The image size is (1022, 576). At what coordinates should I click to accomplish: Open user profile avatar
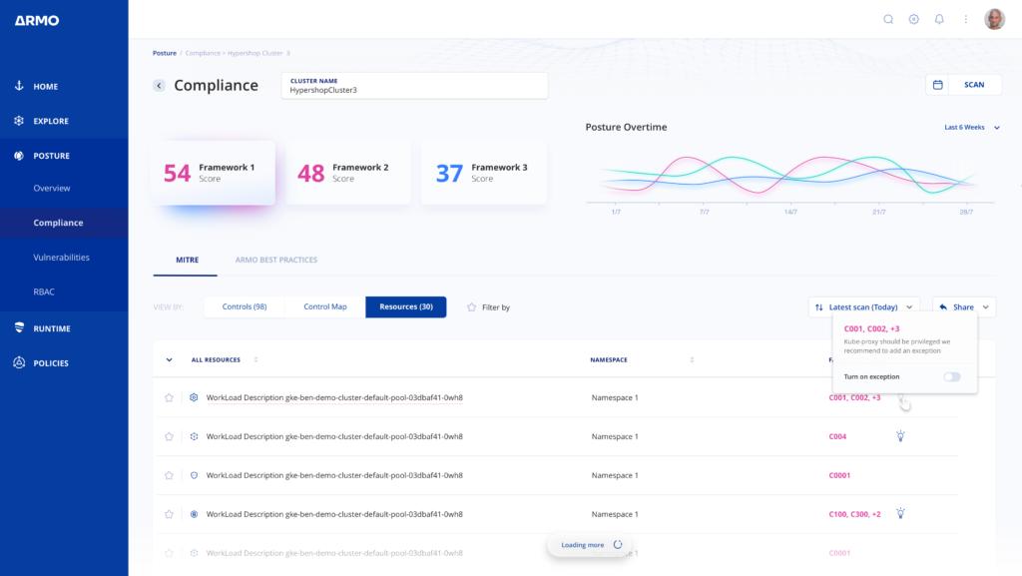pyautogui.click(x=994, y=19)
